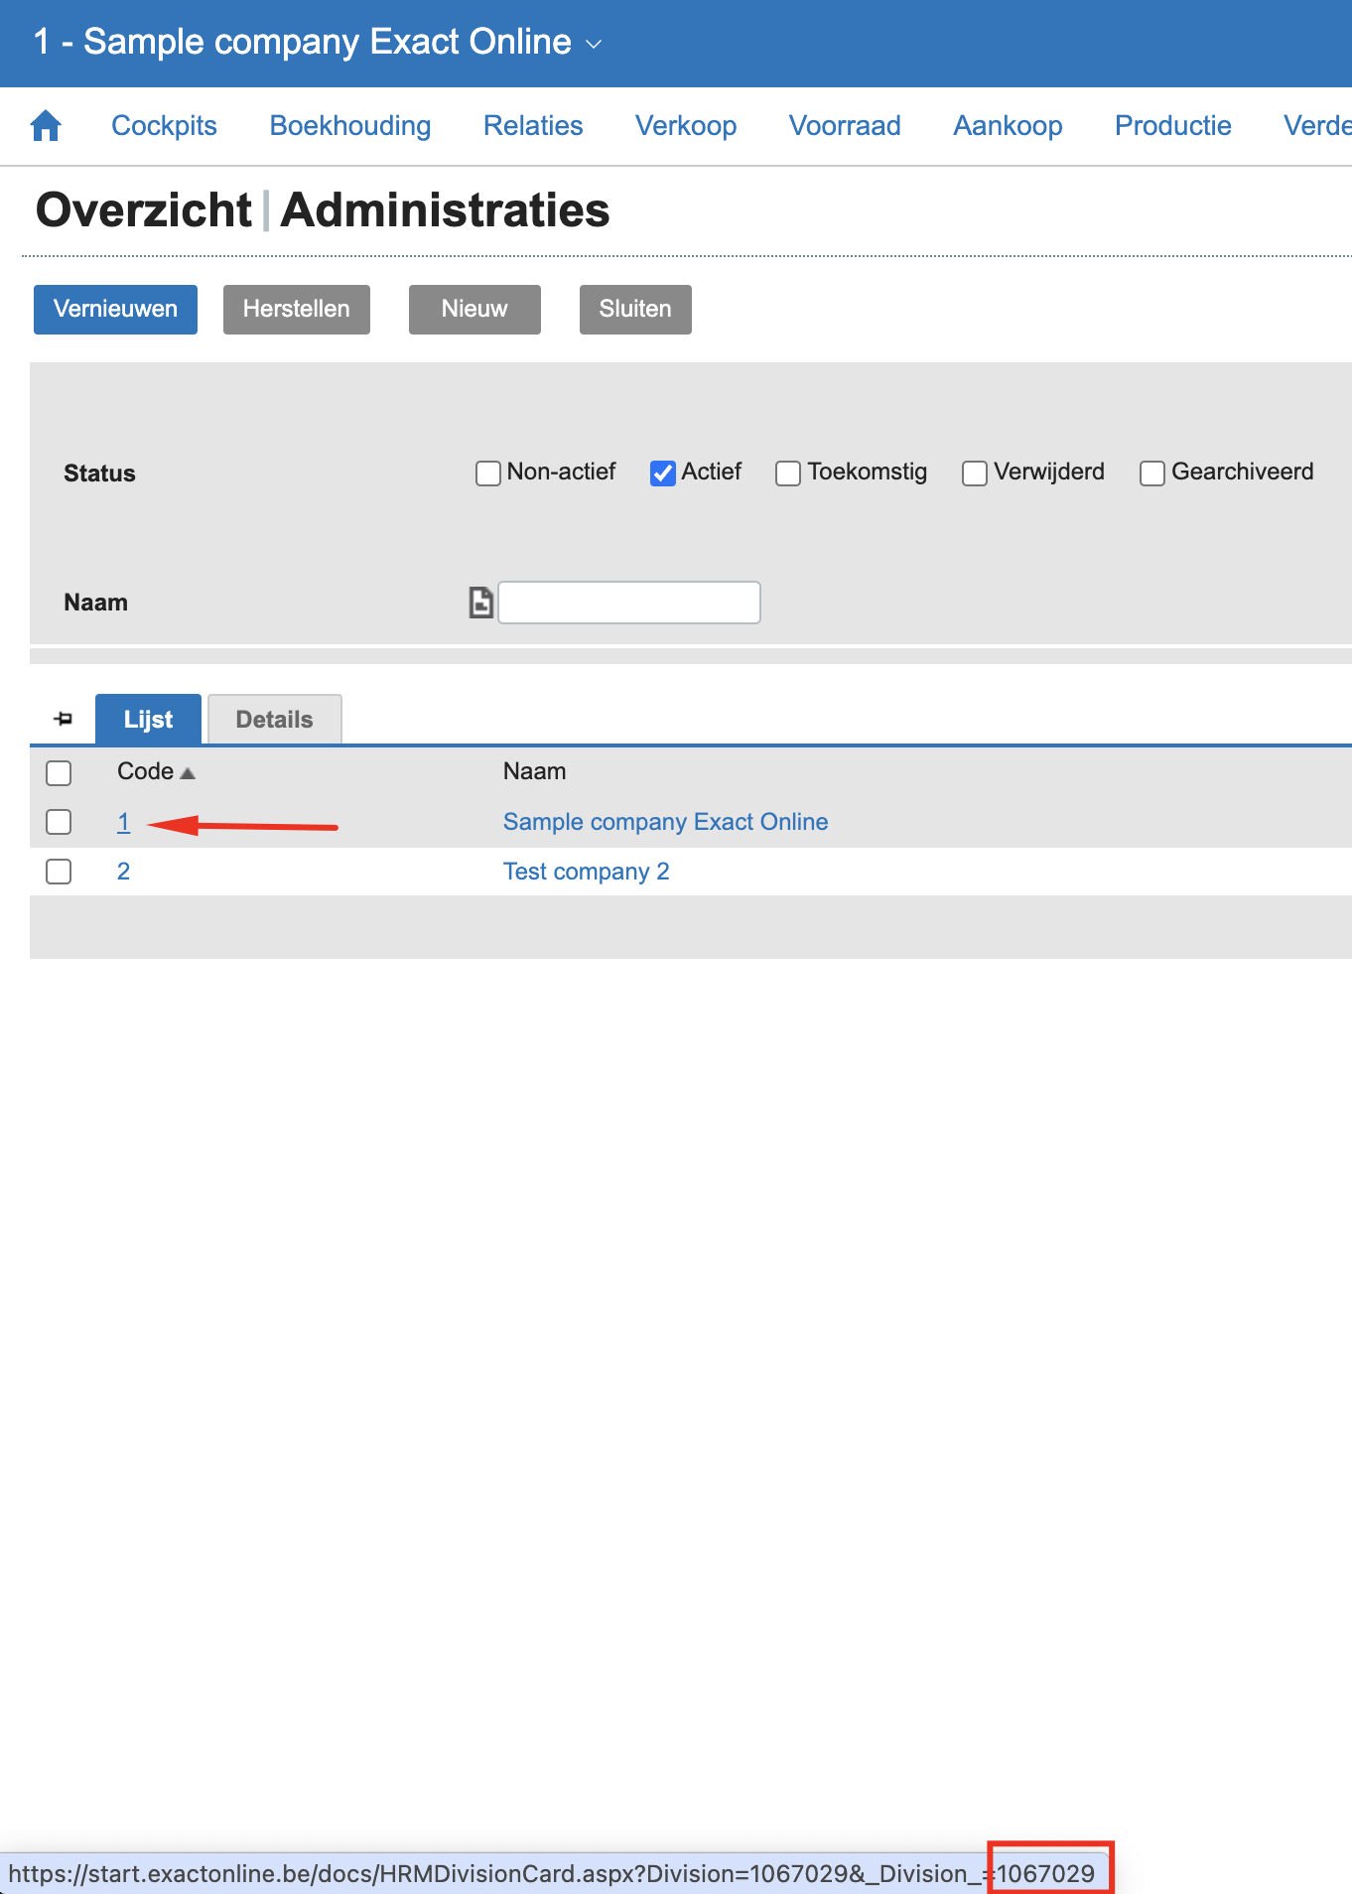1352x1894 pixels.
Task: Uncheck the Actief status checkbox
Action: (x=662, y=473)
